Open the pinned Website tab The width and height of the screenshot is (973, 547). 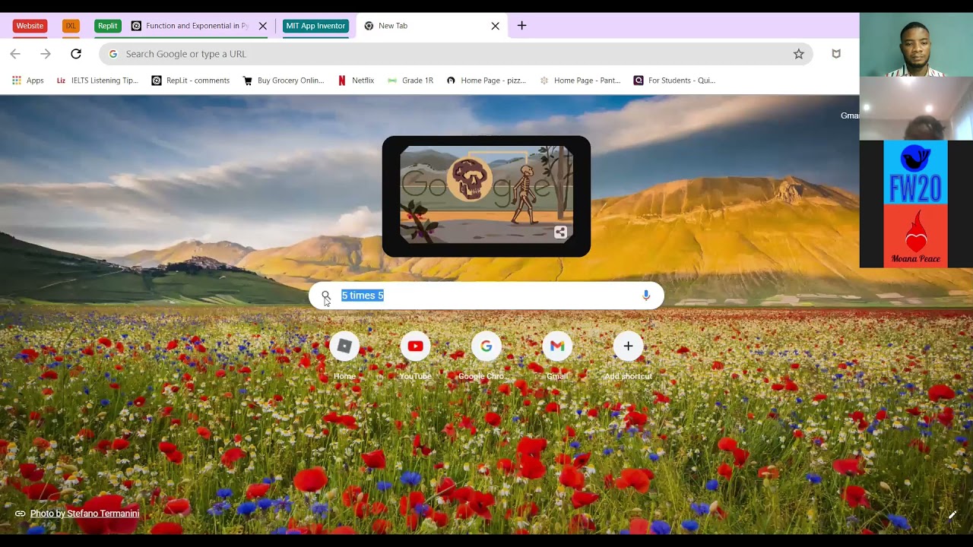[30, 26]
